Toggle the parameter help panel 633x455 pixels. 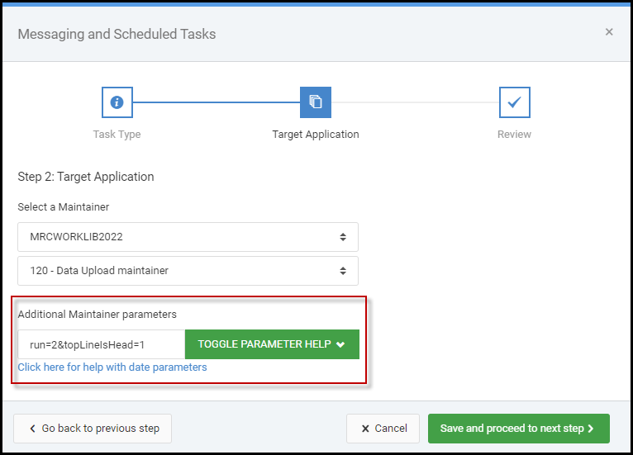[x=272, y=344]
